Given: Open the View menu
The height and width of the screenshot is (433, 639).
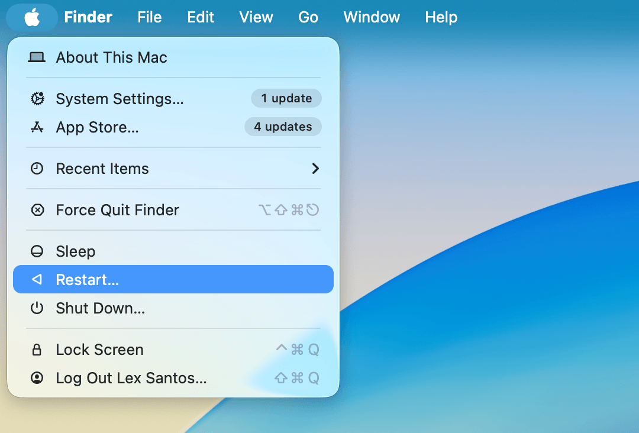Looking at the screenshot, I should pos(256,17).
